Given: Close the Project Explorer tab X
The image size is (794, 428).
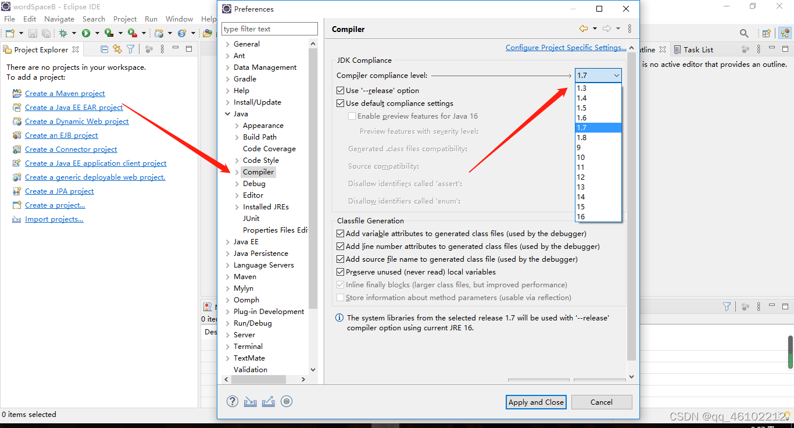Looking at the screenshot, I should 76,49.
